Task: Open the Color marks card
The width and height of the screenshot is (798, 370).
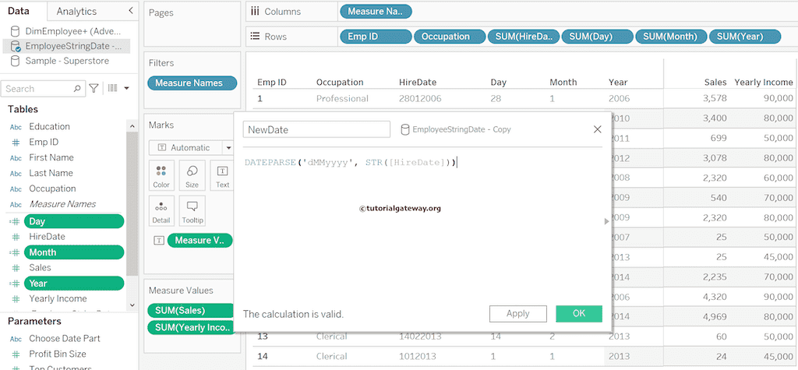Action: coord(161,175)
